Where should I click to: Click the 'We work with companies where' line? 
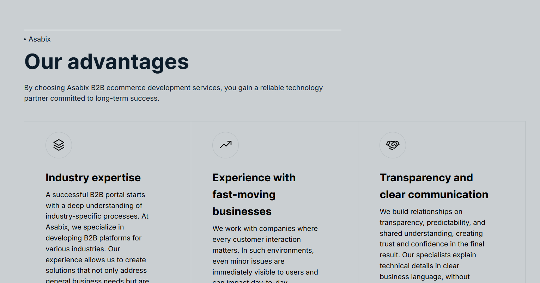tap(265, 228)
